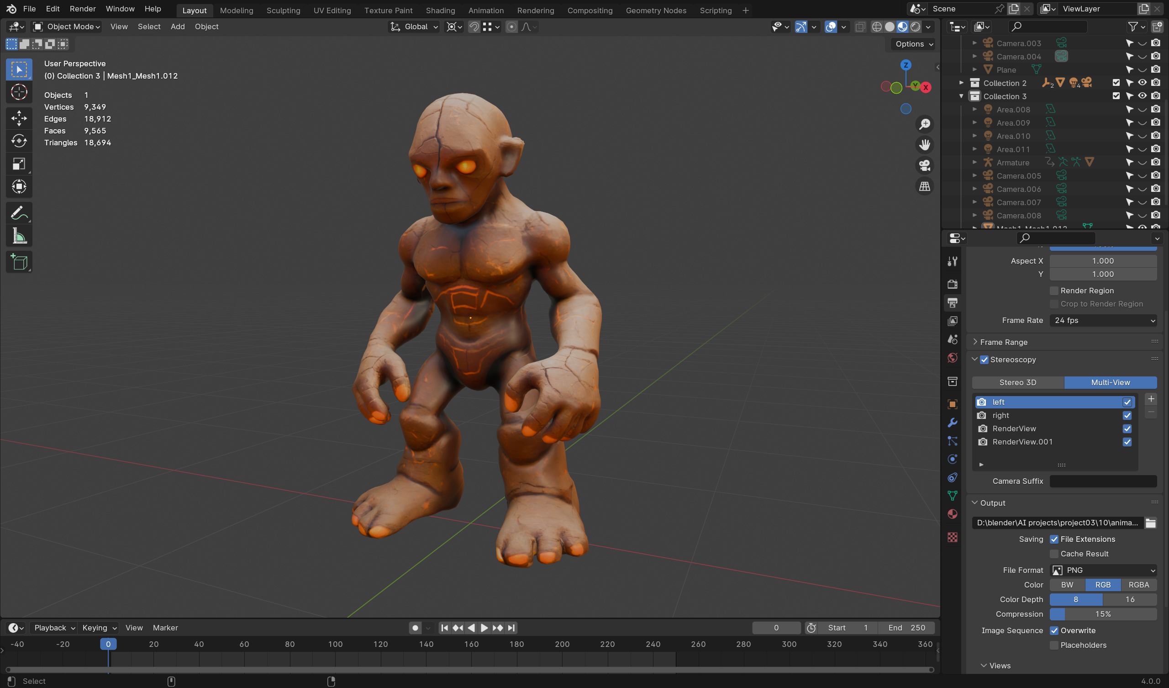Enable the Render Region checkbox
Viewport: 1169px width, 688px height.
[x=1054, y=291]
